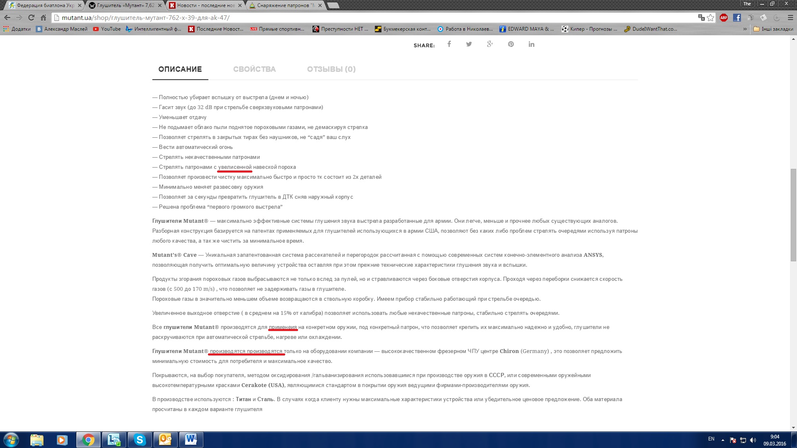Open the browser home page
The height and width of the screenshot is (448, 797).
[43, 17]
